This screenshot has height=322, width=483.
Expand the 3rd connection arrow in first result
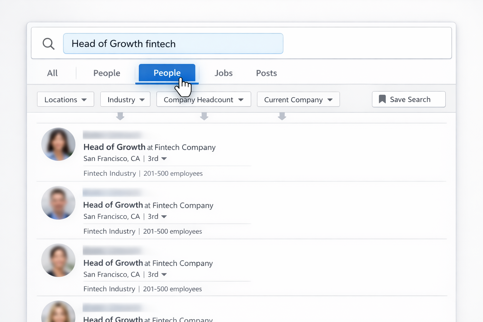pyautogui.click(x=164, y=159)
